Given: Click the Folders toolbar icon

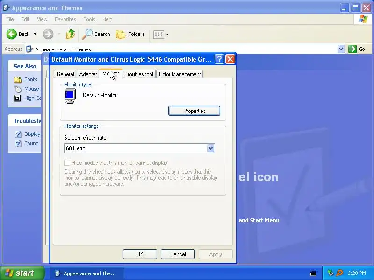Looking at the screenshot, I should tap(121, 34).
